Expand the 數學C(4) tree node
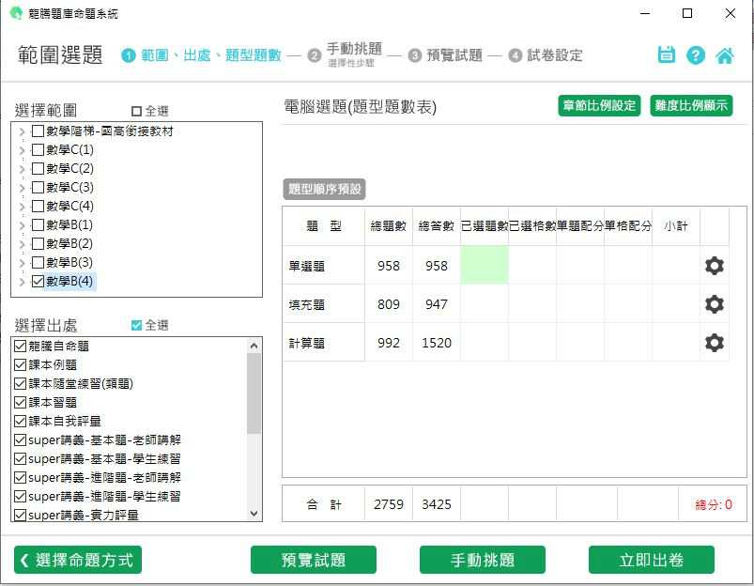The image size is (754, 586). [22, 207]
